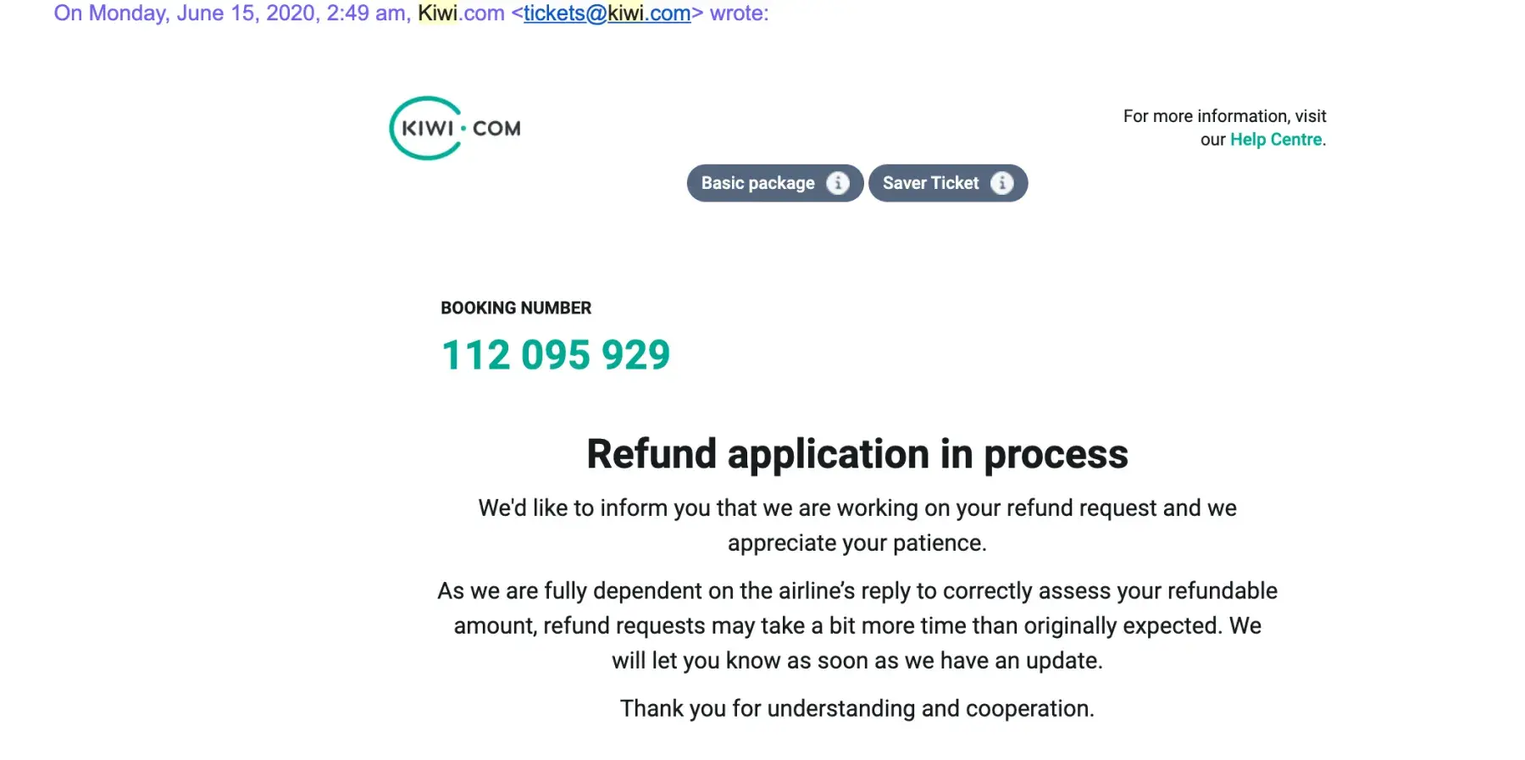Click the Saver Ticket badge label
1525x760 pixels.
point(930,183)
